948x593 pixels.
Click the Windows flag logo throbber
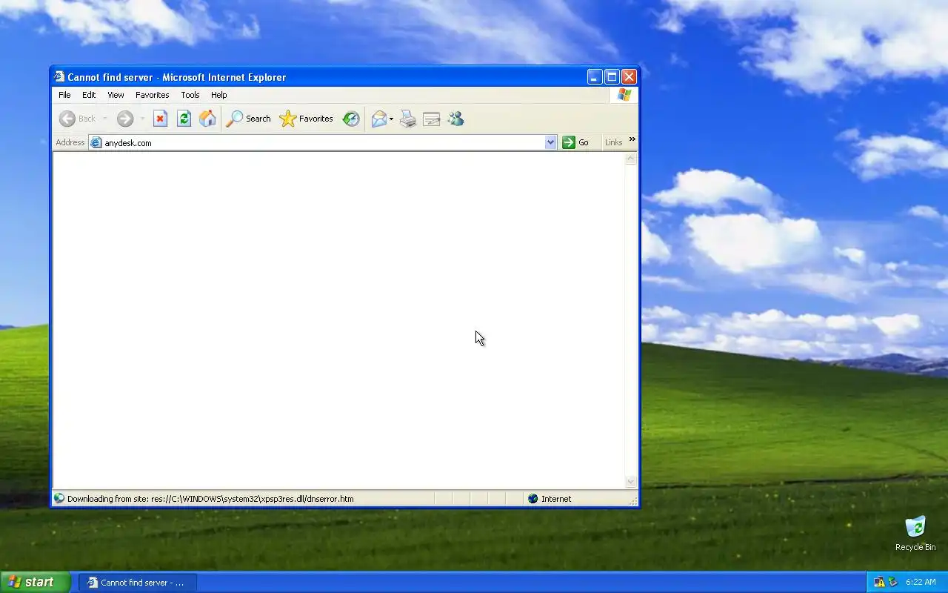[x=624, y=95]
